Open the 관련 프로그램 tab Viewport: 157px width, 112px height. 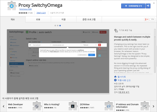(x=89, y=19)
